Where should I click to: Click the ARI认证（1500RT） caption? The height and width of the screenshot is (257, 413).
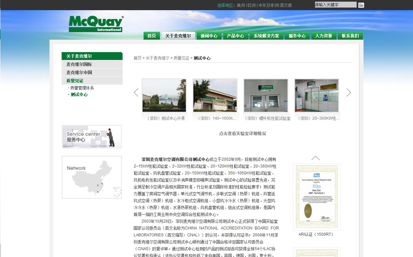tap(316, 234)
